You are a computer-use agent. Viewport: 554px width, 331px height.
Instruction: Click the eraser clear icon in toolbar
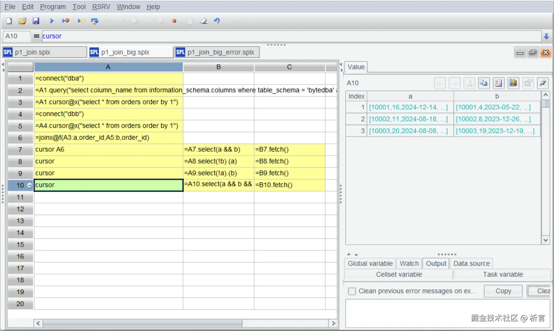pyautogui.click(x=204, y=21)
